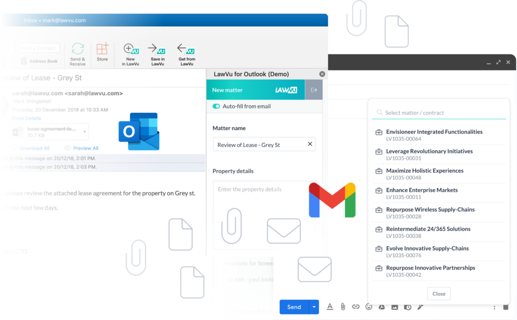Clear the Matter name field with the X
The height and width of the screenshot is (320, 517).
[310, 144]
